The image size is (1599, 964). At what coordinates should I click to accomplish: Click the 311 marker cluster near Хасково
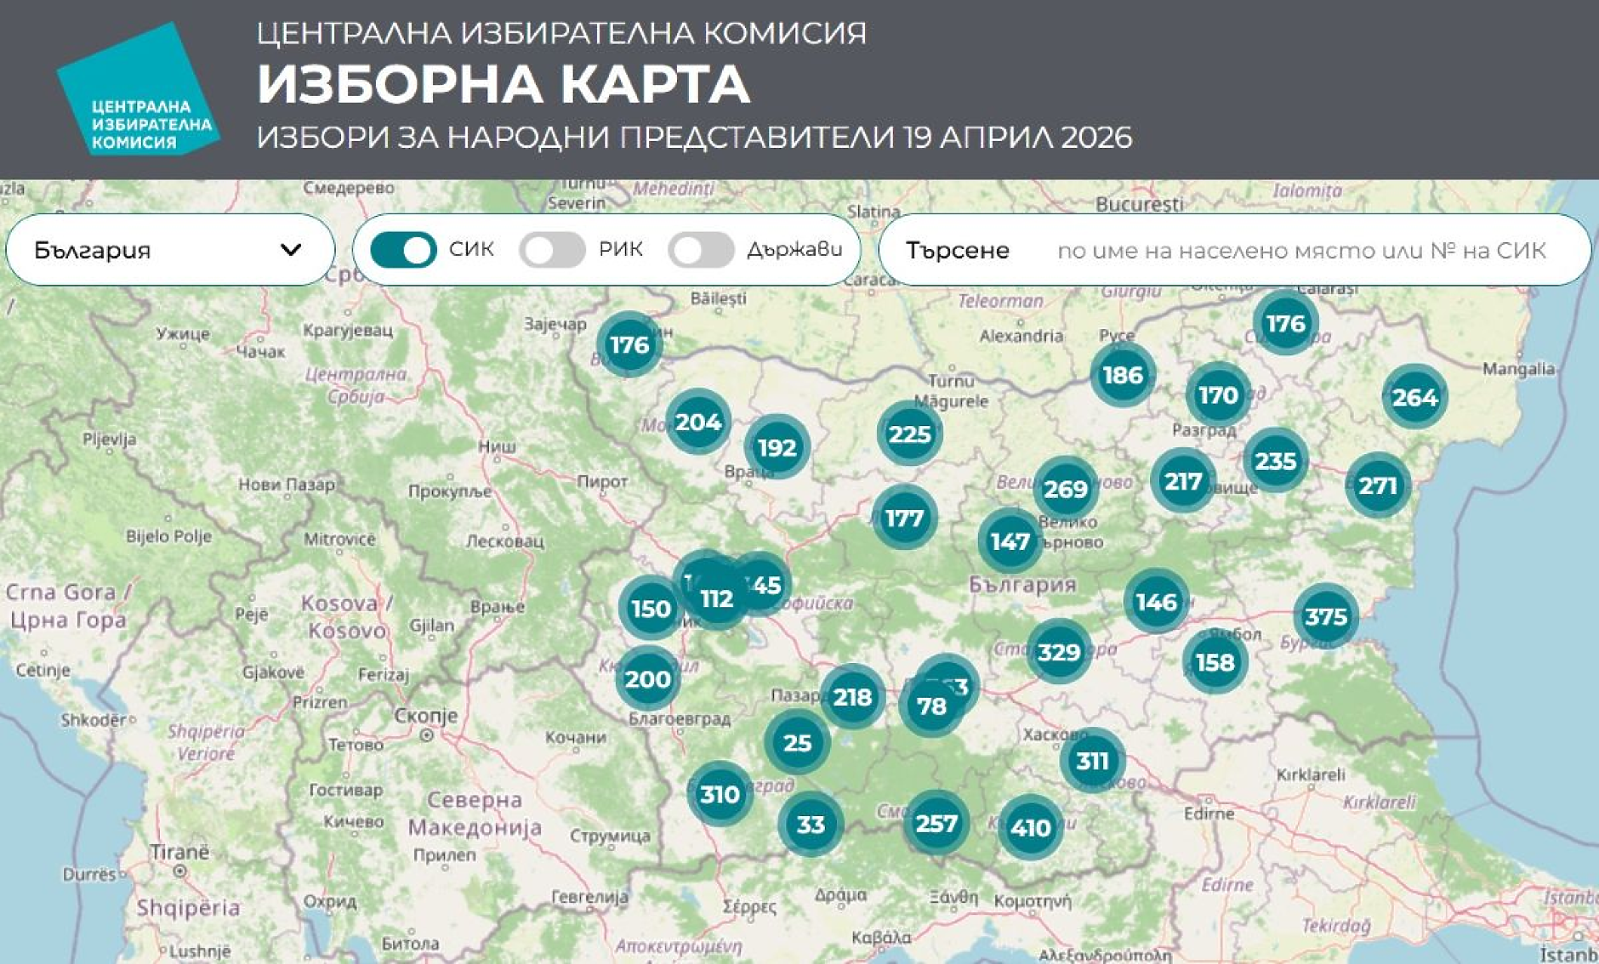tap(1094, 763)
